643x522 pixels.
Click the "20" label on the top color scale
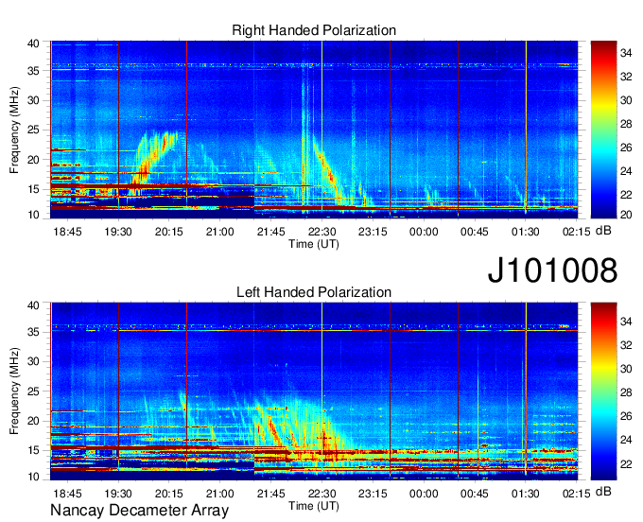click(x=626, y=215)
